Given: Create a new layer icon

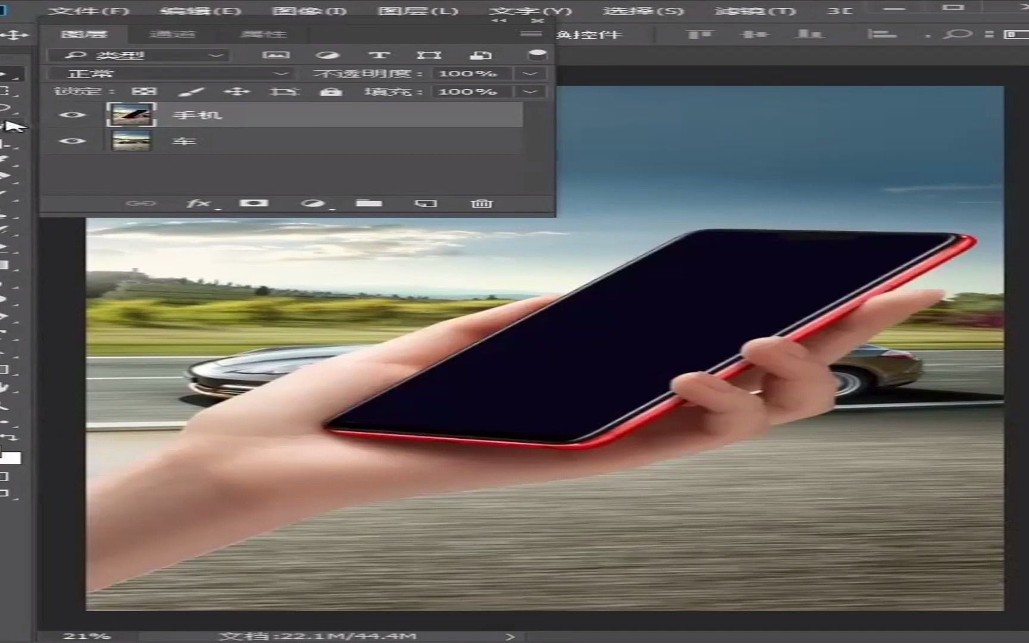Looking at the screenshot, I should click(x=425, y=203).
